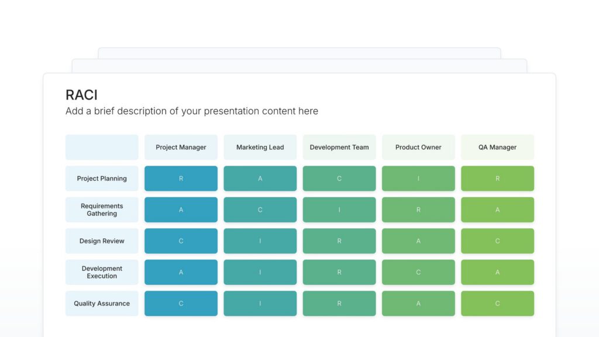
Task: Select QA Manager's cell for Quality Assurance
Action: tap(497, 304)
